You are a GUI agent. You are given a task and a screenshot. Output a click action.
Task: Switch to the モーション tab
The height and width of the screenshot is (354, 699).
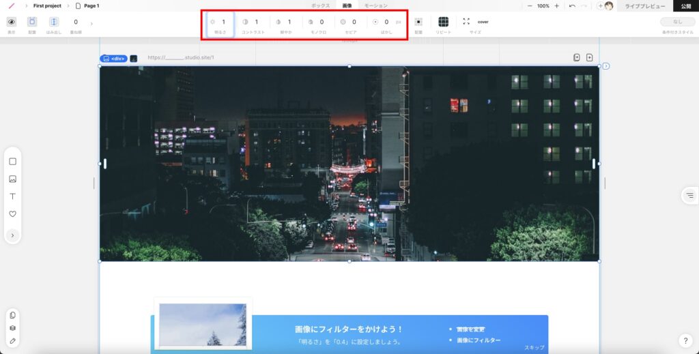coord(376,5)
